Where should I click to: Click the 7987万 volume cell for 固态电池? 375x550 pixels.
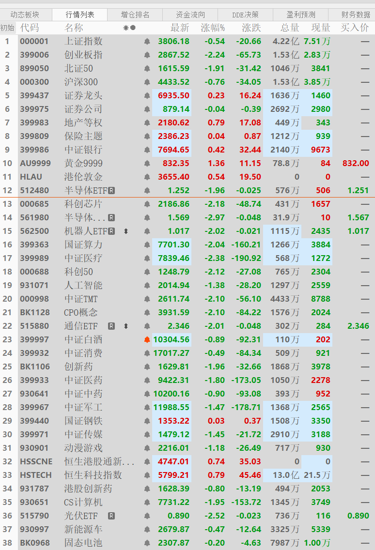tap(285, 543)
